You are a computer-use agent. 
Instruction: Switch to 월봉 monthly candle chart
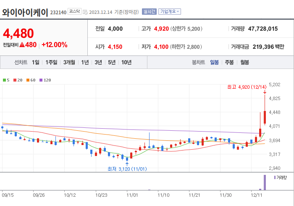tap(245, 62)
